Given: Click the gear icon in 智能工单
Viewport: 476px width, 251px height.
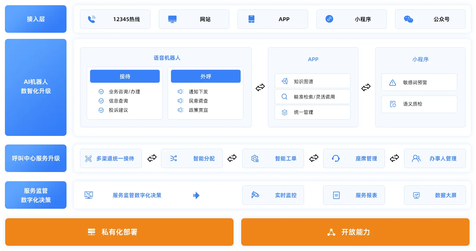Looking at the screenshot, I should pyautogui.click(x=255, y=159).
